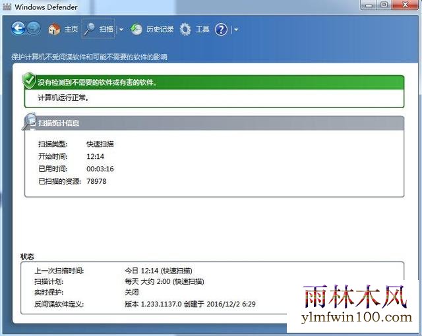Select last scan time 今日 12:14 (快速扫描)
The image size is (422, 336).
pyautogui.click(x=158, y=271)
